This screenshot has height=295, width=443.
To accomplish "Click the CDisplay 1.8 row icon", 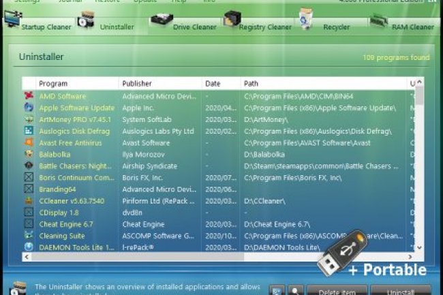I will [x=29, y=212].
